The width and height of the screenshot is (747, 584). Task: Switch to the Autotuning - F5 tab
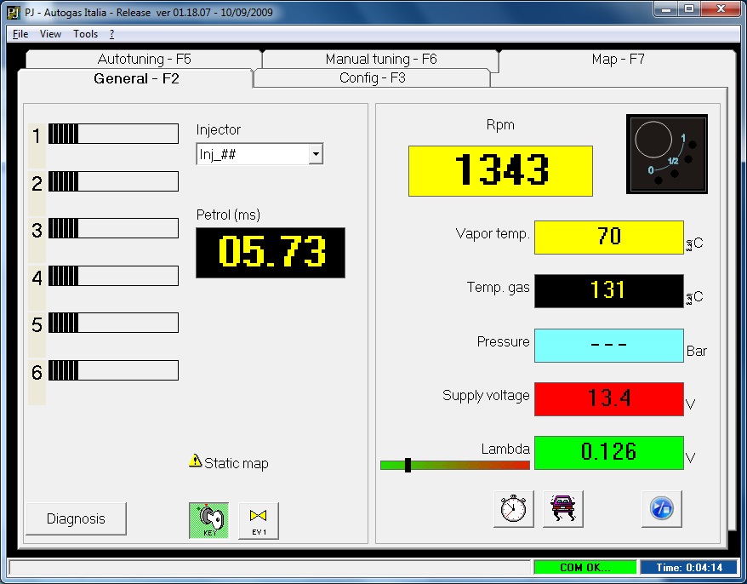tap(144, 60)
